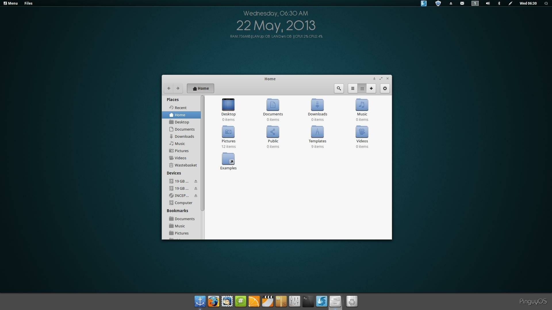Open the file manager settings gear menu
Screen dimensions: 552x310
385,88
